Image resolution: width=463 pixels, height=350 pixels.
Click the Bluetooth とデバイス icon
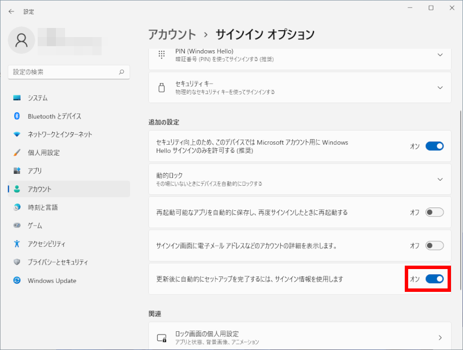pyautogui.click(x=17, y=116)
